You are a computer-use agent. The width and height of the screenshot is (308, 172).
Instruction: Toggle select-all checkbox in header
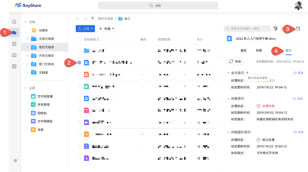point(79,39)
